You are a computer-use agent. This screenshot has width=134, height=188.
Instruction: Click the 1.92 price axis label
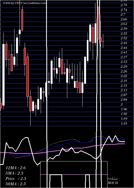click(124, 114)
